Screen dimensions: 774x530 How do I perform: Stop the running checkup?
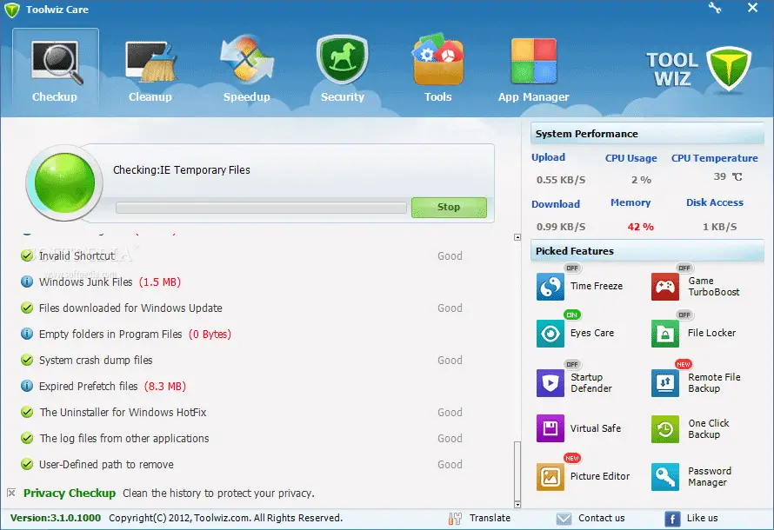click(x=449, y=207)
